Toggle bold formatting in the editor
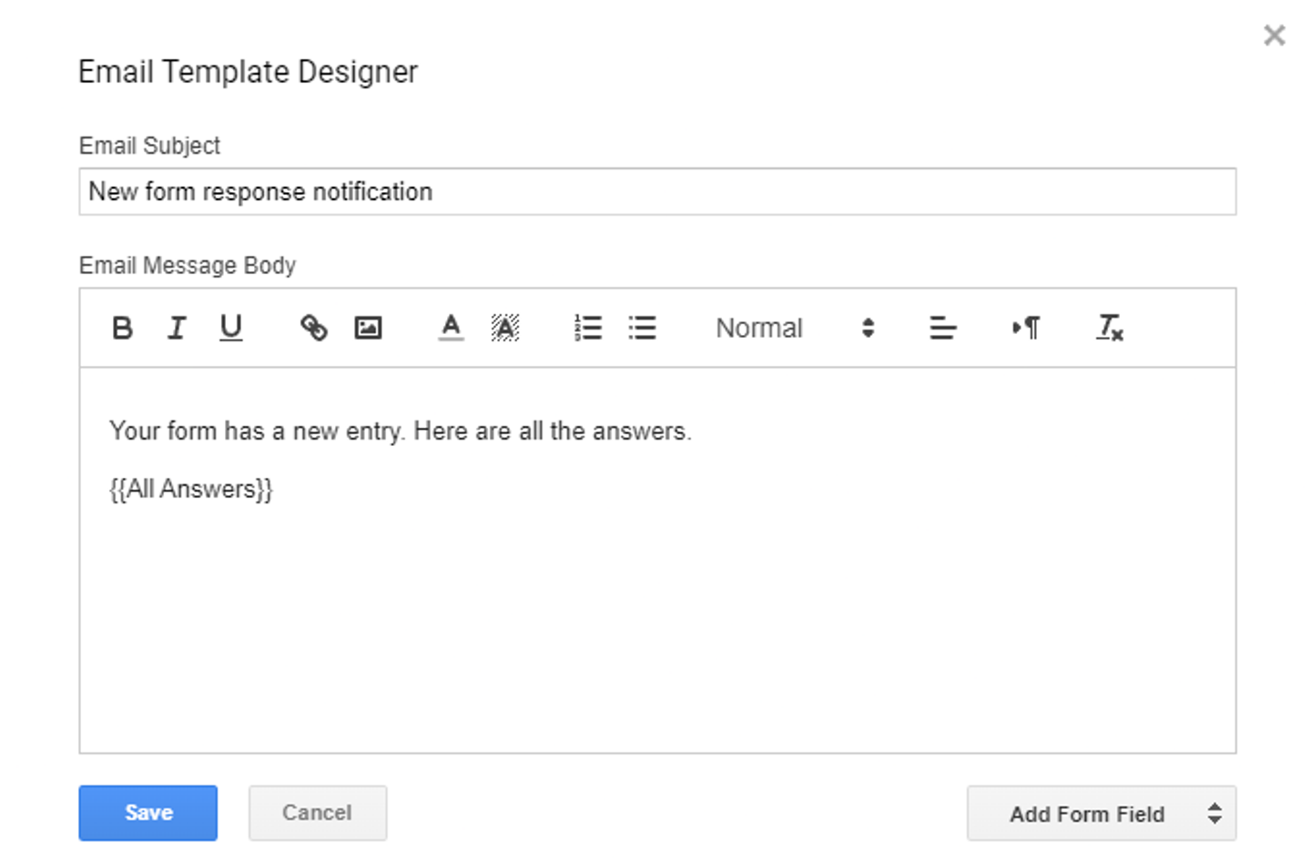 tap(122, 328)
